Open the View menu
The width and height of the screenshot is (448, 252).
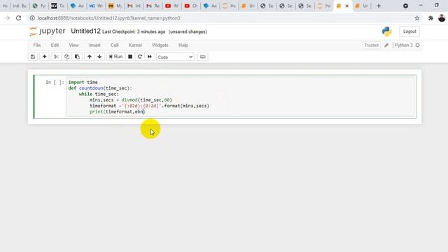[73, 45]
